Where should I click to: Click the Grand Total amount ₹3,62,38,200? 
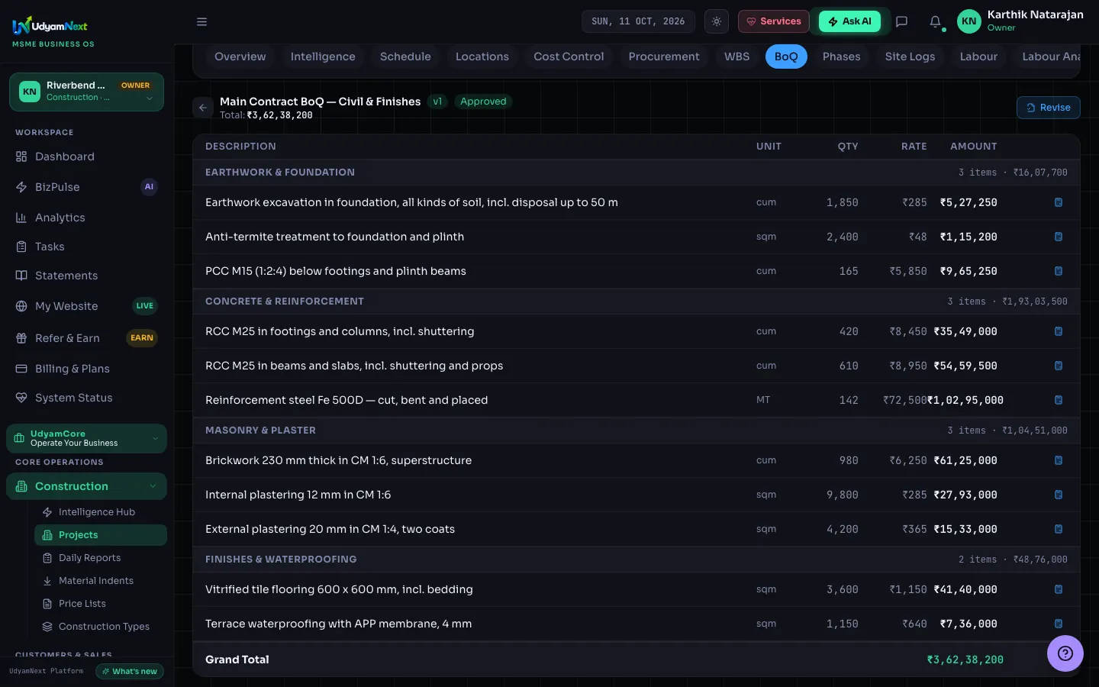pyautogui.click(x=965, y=660)
